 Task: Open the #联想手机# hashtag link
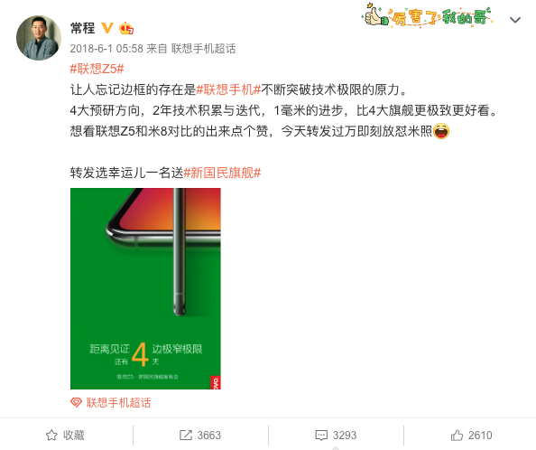point(228,89)
